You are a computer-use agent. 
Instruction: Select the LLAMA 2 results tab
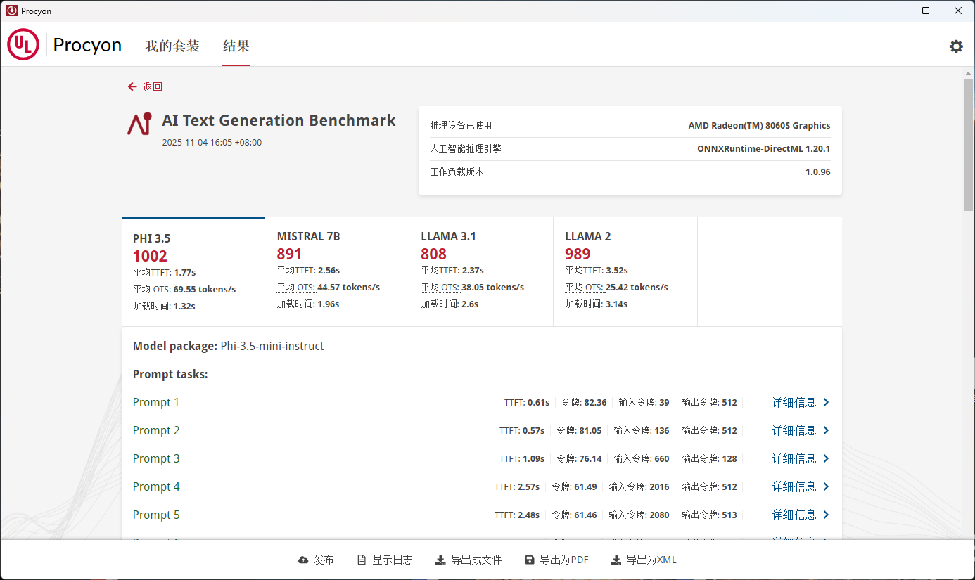coord(625,271)
